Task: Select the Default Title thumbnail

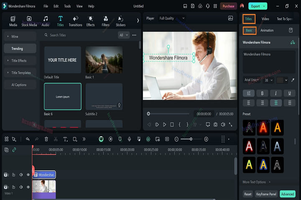Action: [x=63, y=60]
